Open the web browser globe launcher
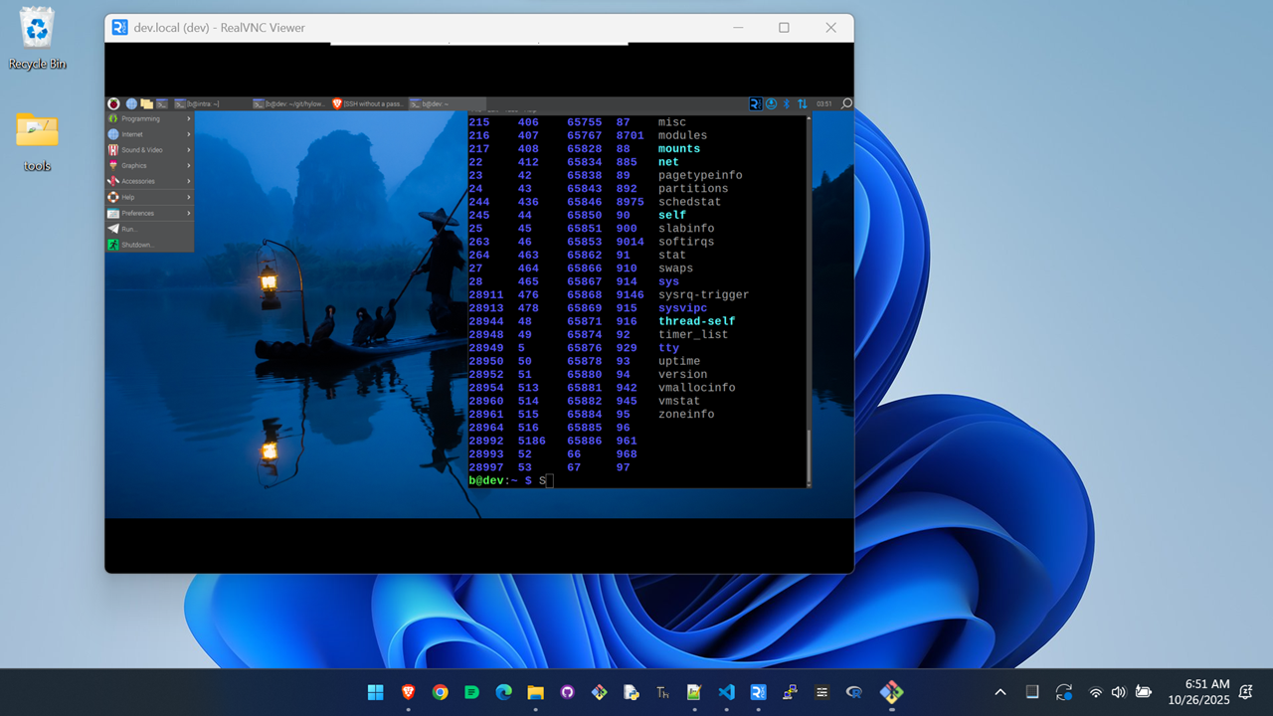This screenshot has width=1273, height=716. click(x=130, y=103)
